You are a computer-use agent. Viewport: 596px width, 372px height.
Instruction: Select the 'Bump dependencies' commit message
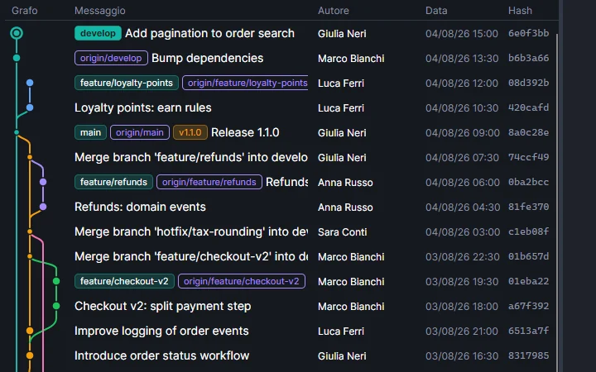(x=207, y=58)
